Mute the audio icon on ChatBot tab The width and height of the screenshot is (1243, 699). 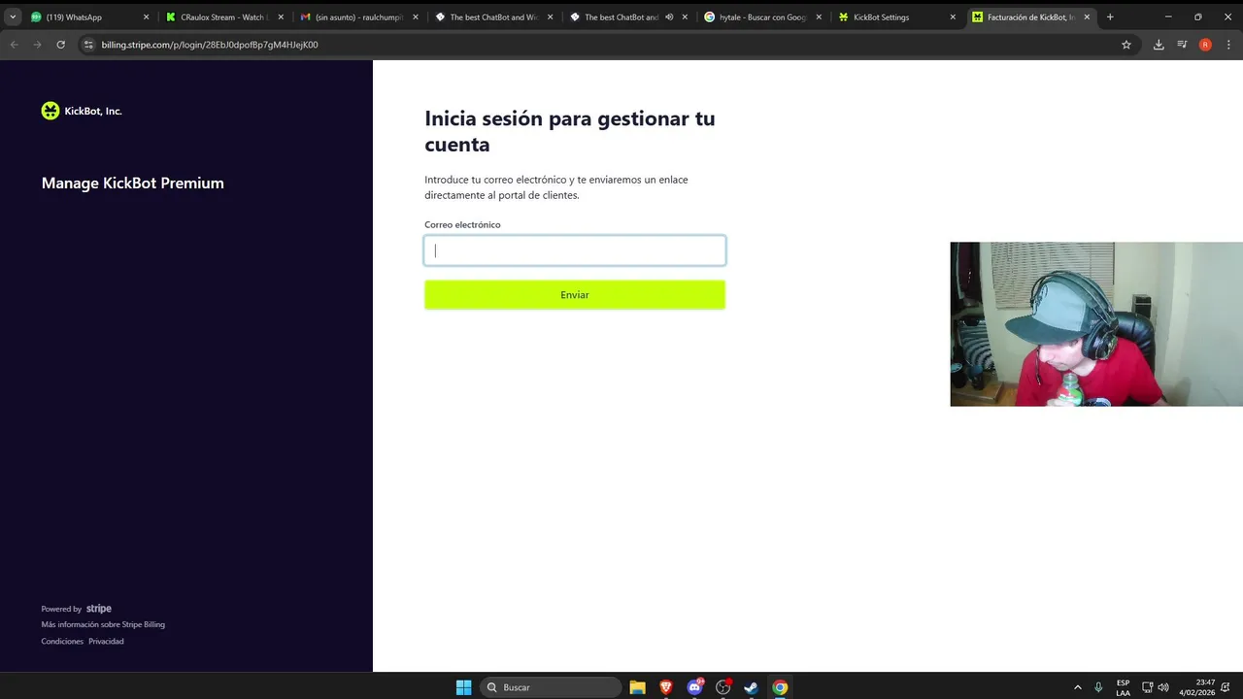click(669, 17)
